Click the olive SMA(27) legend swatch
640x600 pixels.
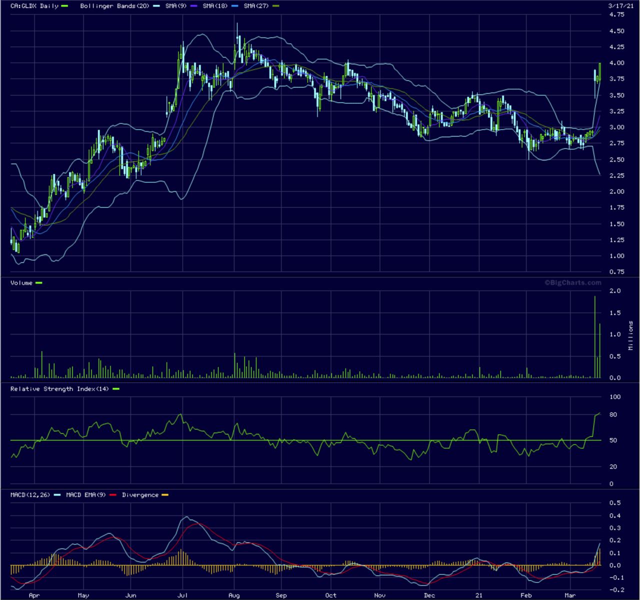[x=276, y=6]
